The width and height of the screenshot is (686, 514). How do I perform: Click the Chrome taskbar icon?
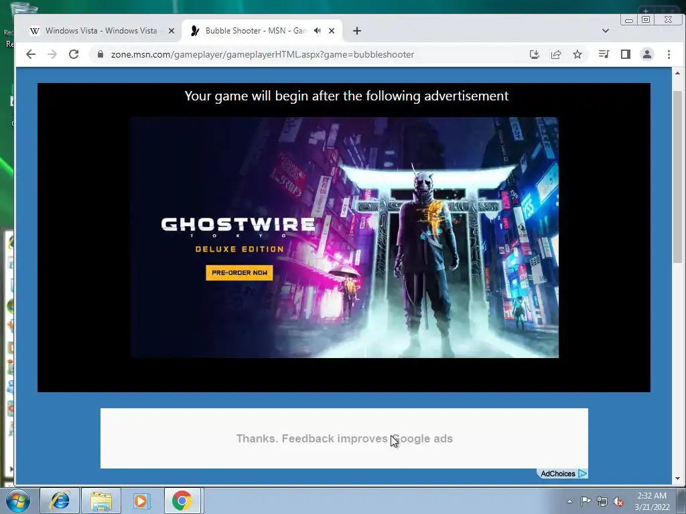click(182, 501)
